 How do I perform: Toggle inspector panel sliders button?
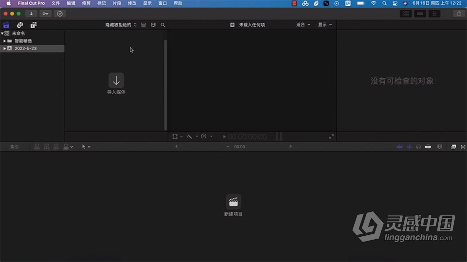tap(434, 14)
